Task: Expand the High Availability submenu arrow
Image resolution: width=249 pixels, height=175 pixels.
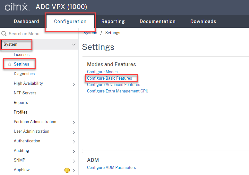Action: tap(73, 84)
